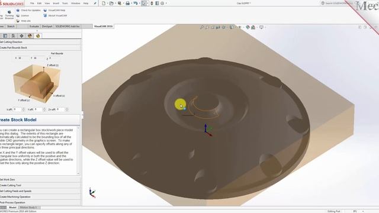Select the DisplayManager sphere tab icon

[x=30, y=35]
